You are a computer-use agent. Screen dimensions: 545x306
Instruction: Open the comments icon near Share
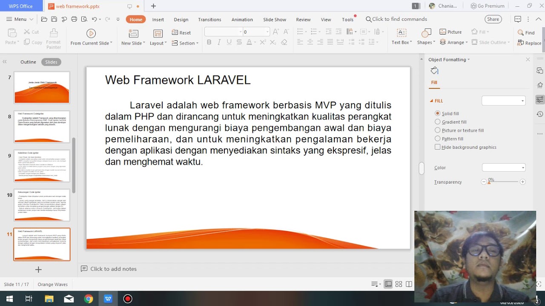point(518,19)
